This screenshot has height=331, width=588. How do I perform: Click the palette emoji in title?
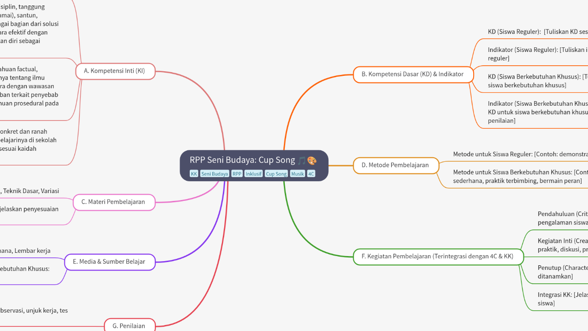click(312, 160)
